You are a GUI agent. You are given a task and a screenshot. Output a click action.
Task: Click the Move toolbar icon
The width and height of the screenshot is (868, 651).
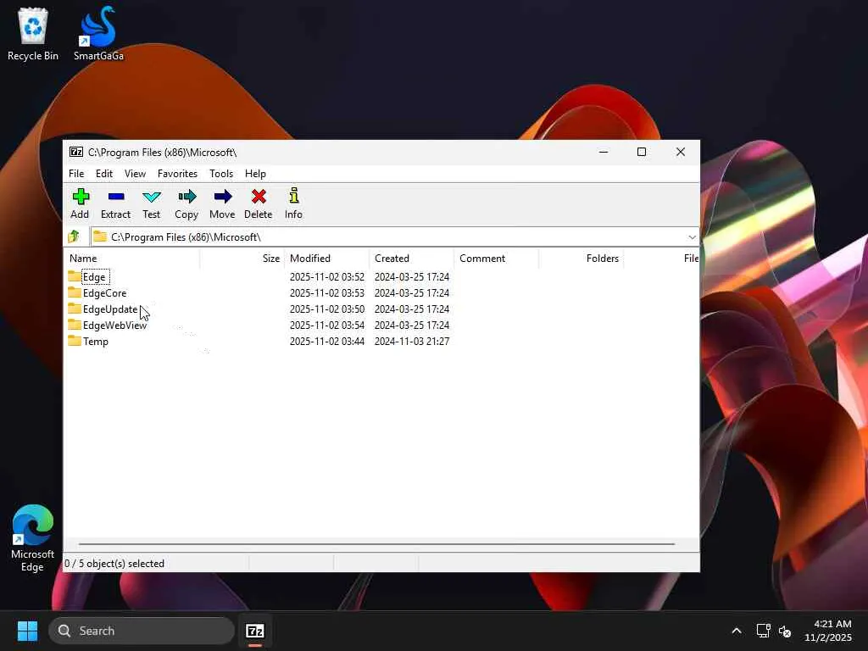click(223, 197)
